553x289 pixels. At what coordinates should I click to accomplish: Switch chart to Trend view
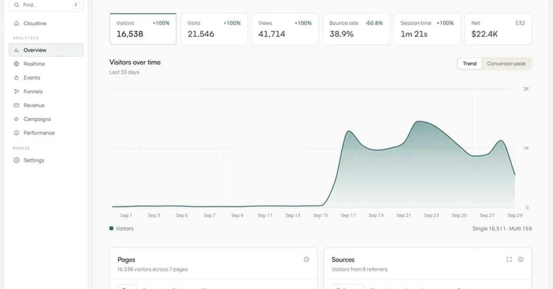[470, 64]
